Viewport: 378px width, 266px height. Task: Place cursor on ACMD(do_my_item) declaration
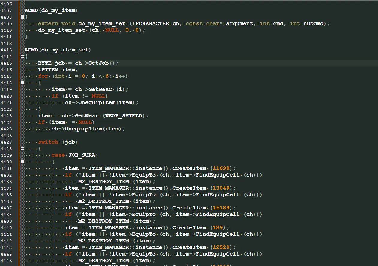51,10
